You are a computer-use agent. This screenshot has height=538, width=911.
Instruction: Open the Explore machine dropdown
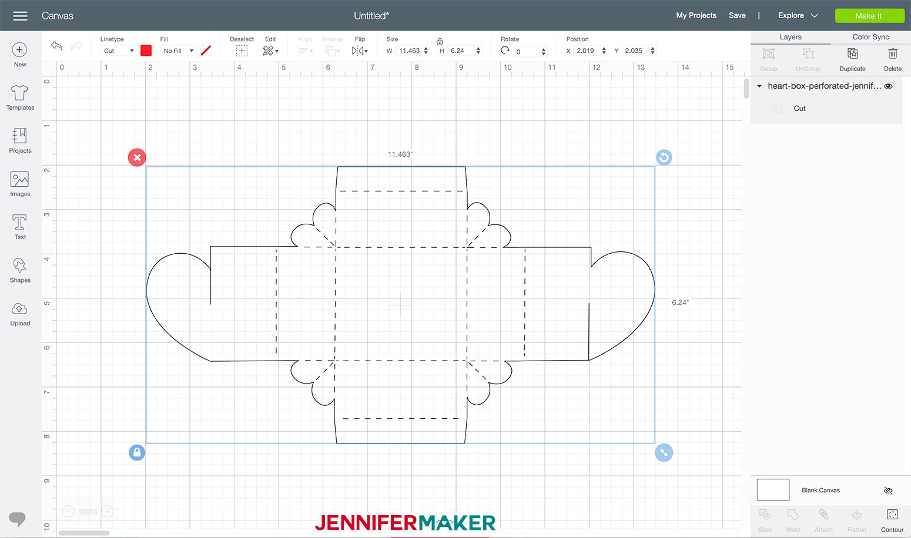[798, 16]
